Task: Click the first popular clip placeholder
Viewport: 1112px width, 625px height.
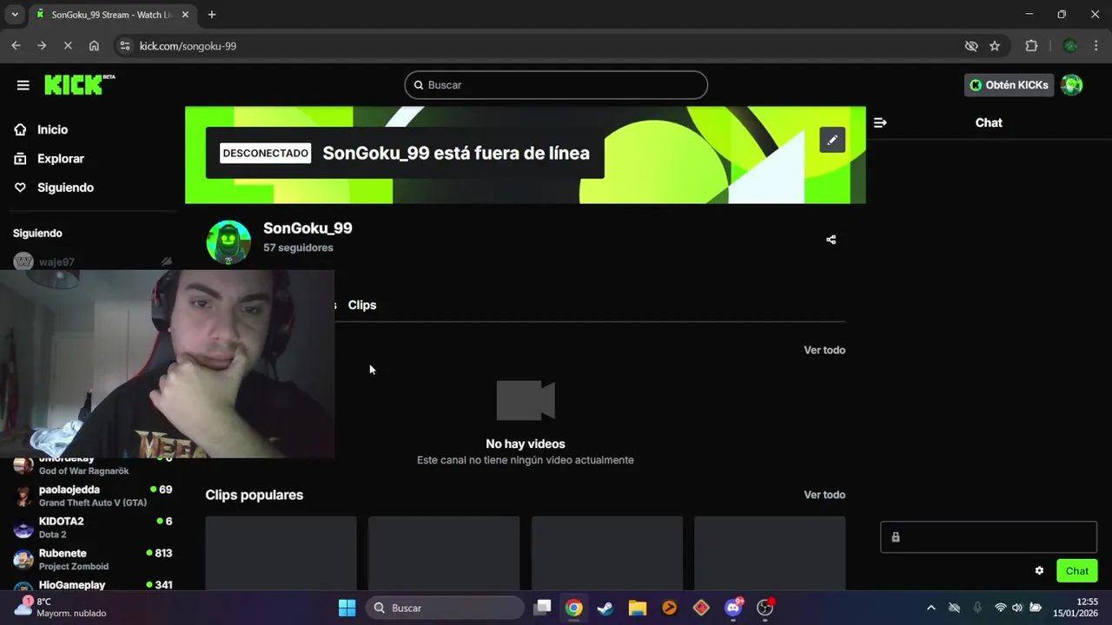Action: [x=281, y=553]
